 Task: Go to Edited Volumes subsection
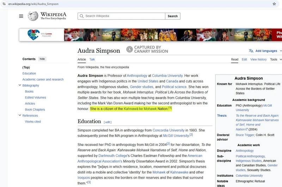pyautogui.click(x=36, y=97)
